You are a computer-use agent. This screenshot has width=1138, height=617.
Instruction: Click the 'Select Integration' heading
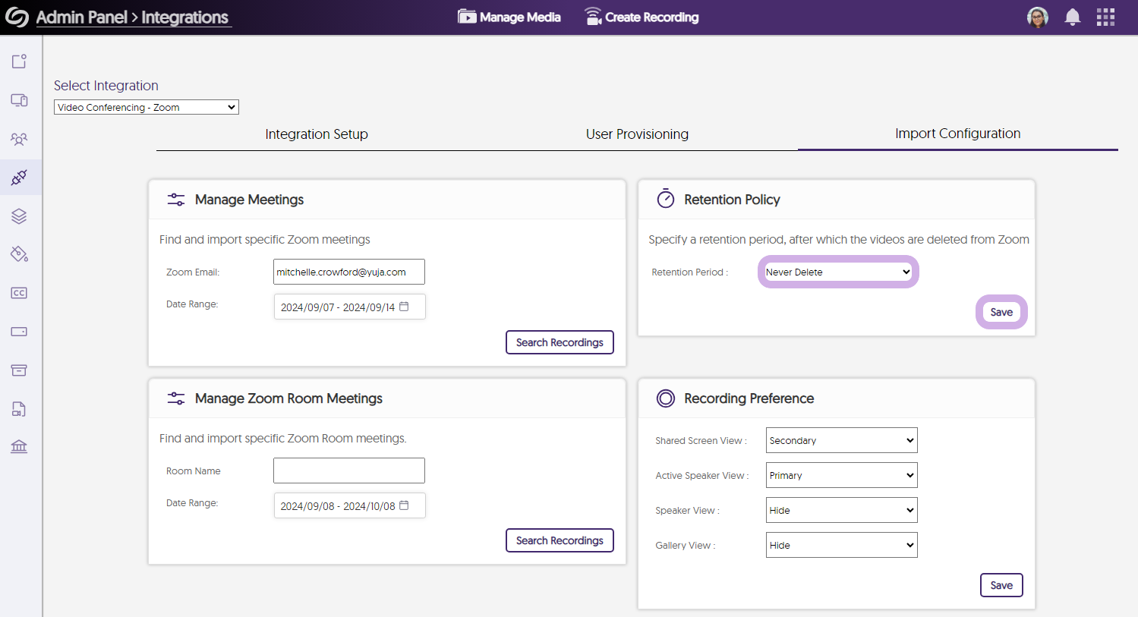click(106, 86)
